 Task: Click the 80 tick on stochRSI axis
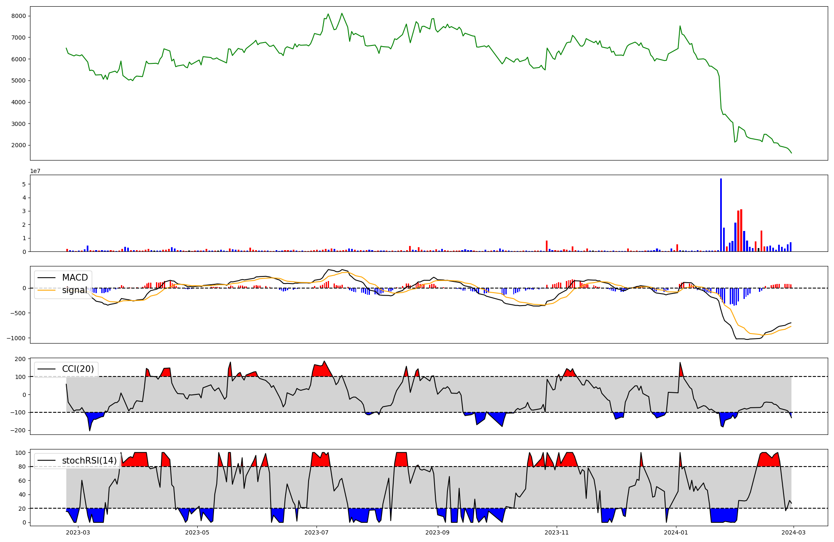pos(23,467)
